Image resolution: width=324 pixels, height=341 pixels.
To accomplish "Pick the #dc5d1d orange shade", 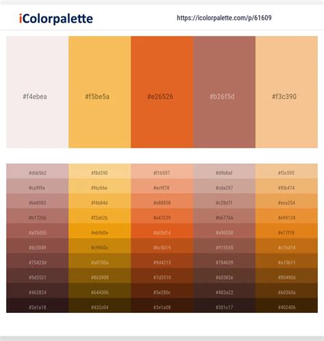I will tap(162, 231).
